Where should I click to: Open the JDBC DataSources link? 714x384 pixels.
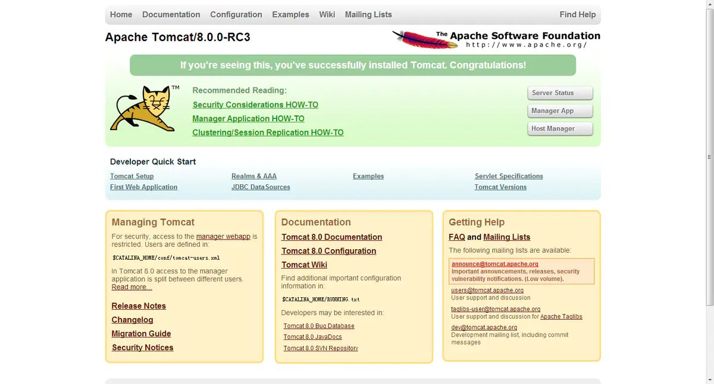[x=261, y=187]
